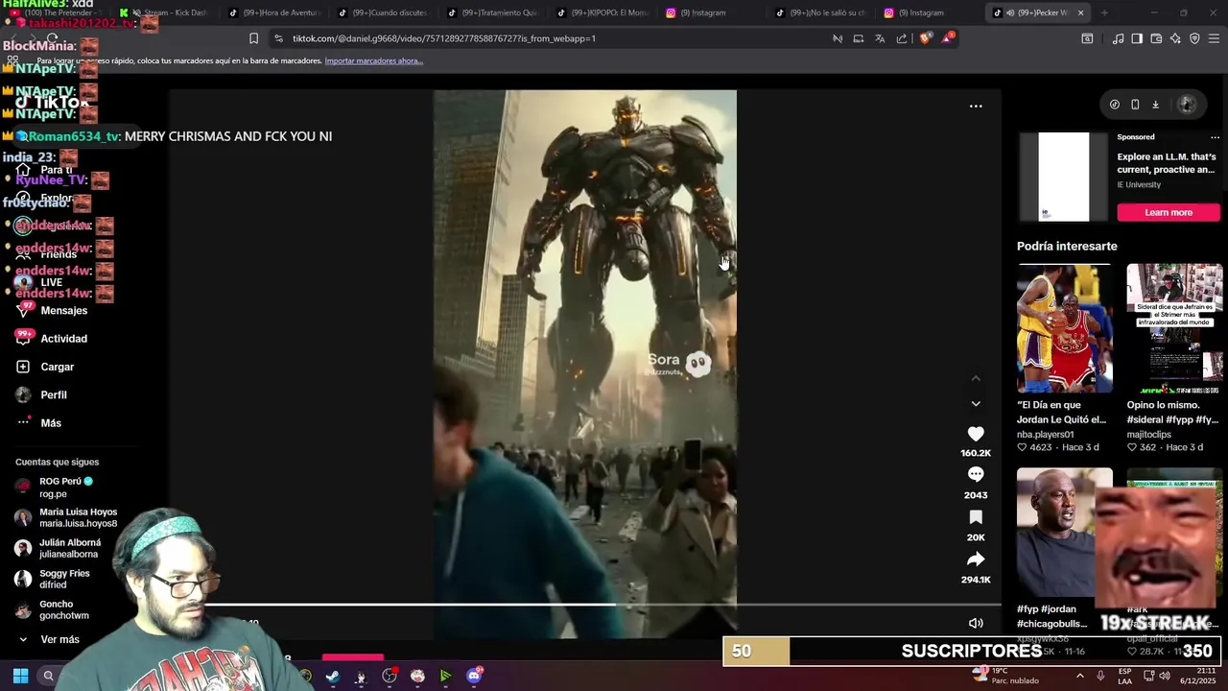This screenshot has width=1228, height=691.
Task: Open Actividad in the TikTok sidebar
Action: click(x=63, y=338)
